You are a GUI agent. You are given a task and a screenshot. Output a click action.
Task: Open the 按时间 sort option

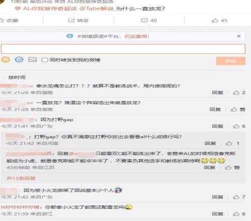pos(17,77)
